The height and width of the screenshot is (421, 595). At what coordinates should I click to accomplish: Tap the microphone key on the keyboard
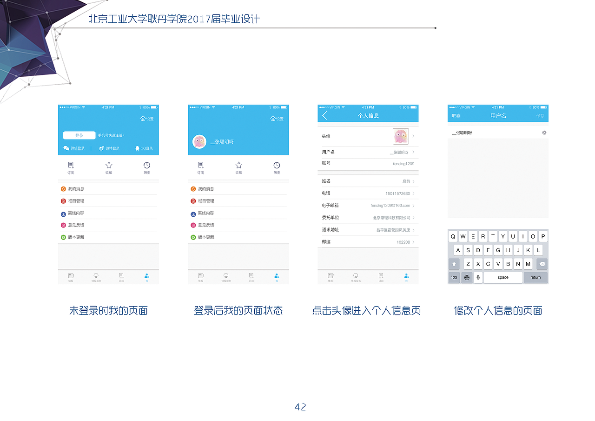[478, 277]
